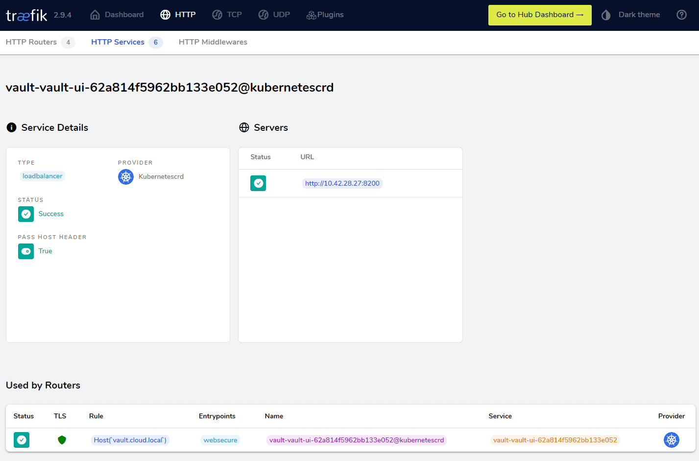Click the TCP section icon
This screenshot has width=699, height=461.
(217, 15)
